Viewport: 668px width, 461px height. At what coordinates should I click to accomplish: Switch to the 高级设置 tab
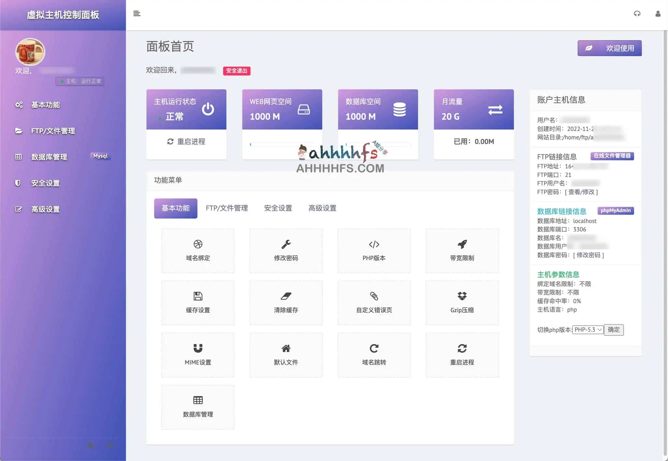coord(322,208)
